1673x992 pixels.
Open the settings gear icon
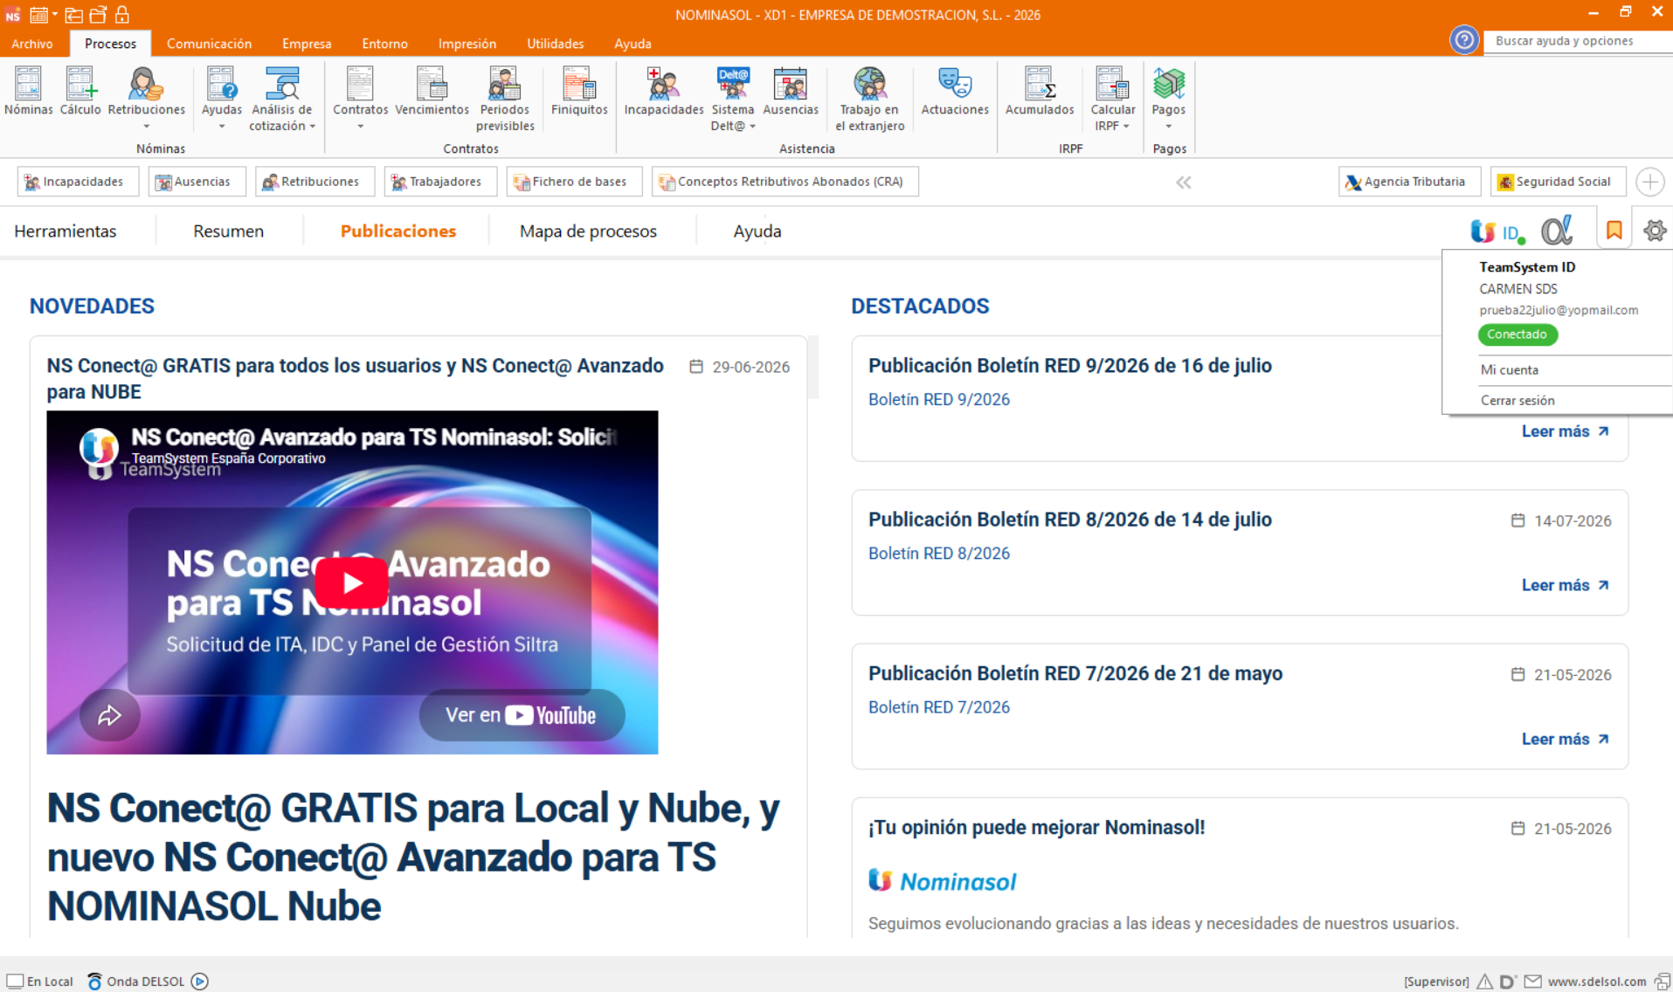point(1655,231)
